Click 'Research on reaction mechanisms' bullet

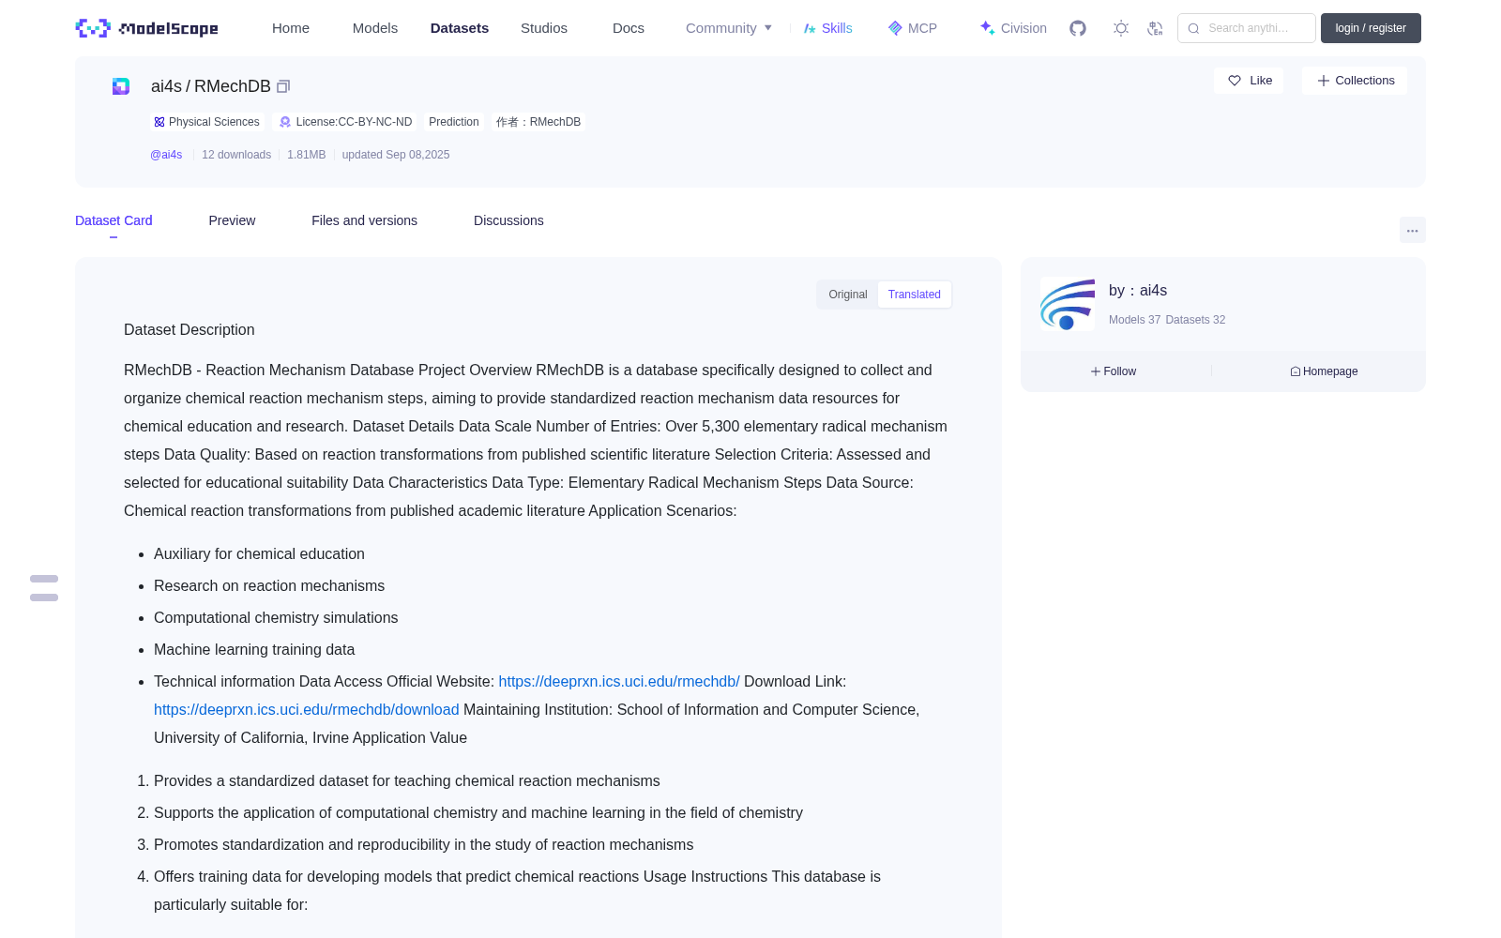click(269, 586)
